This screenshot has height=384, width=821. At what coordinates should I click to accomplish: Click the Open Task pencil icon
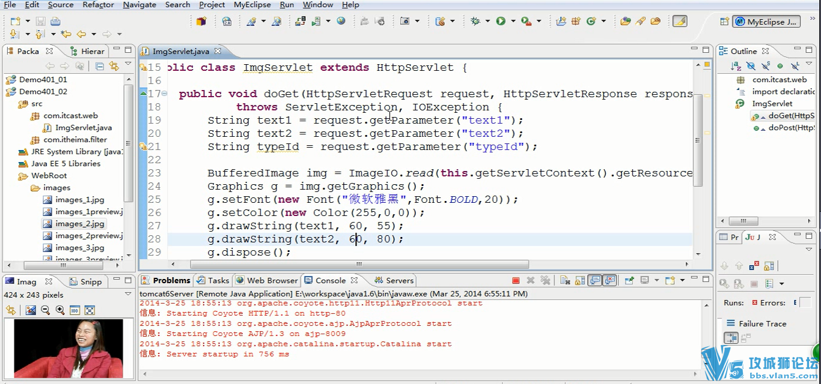tap(655, 22)
